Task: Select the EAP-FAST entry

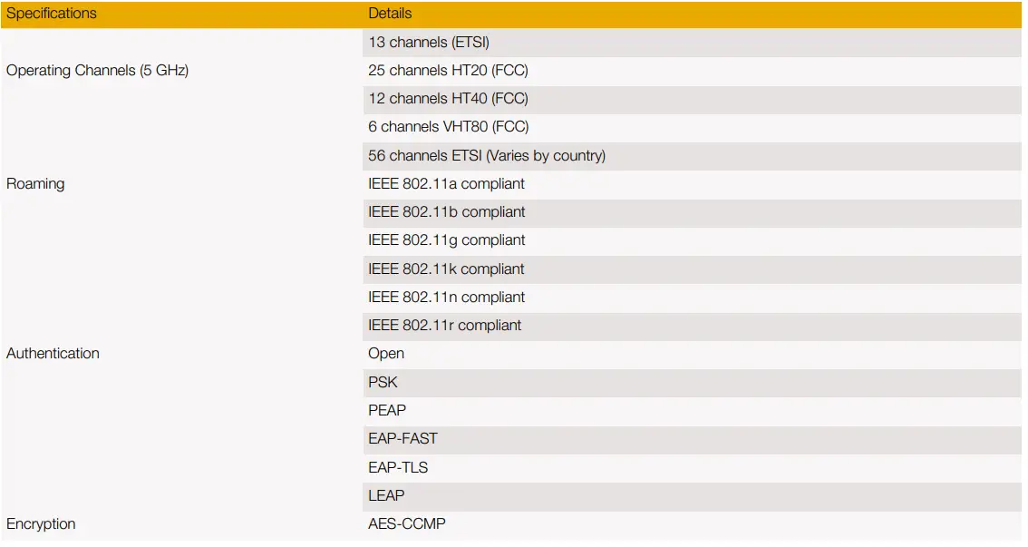Action: pos(402,438)
